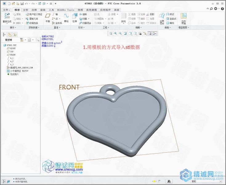Switch to Model Tree panel tab
Image resolution: width=226 pixels, height=185 pixels.
tap(4, 35)
